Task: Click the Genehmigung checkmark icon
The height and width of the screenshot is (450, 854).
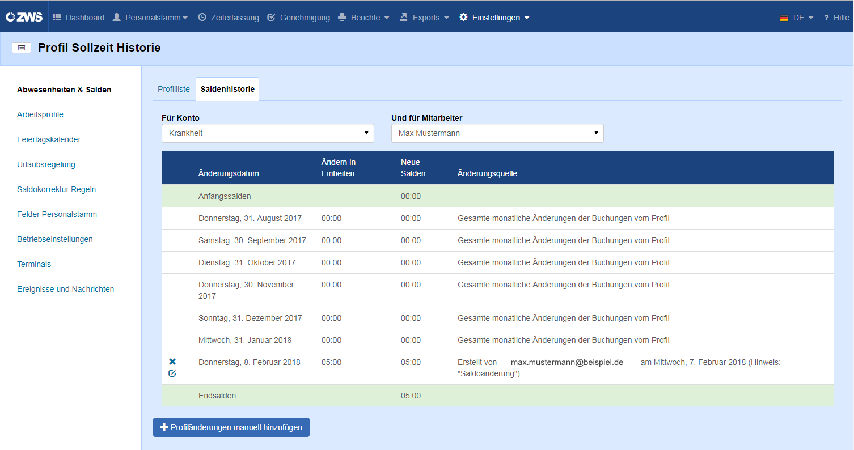Action: tap(271, 17)
